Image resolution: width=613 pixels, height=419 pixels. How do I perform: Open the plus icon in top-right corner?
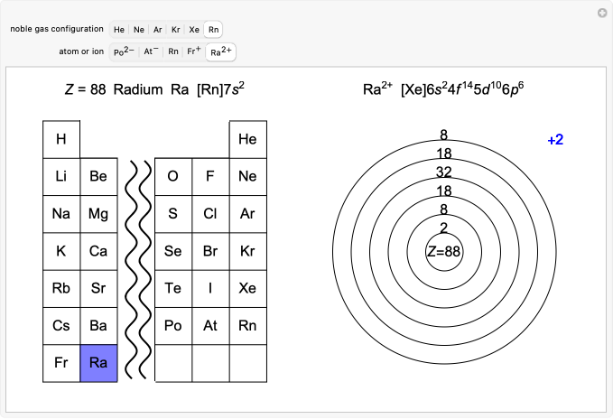click(602, 13)
